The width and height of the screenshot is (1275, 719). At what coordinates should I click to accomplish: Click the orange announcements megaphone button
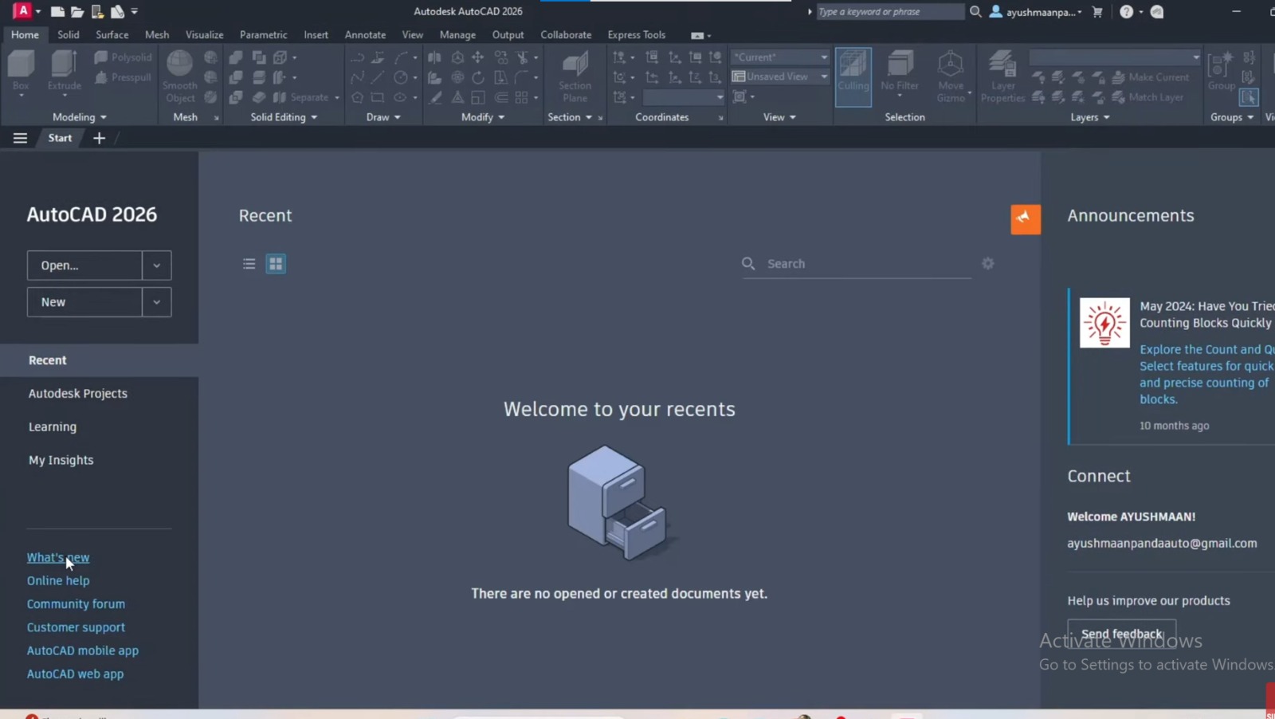pyautogui.click(x=1026, y=219)
